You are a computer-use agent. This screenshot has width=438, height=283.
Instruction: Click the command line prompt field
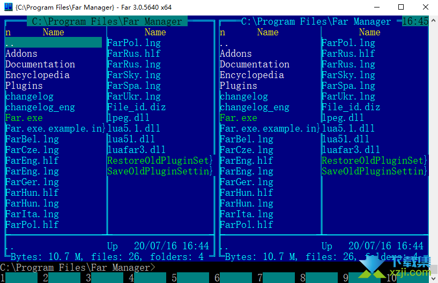[214, 267]
